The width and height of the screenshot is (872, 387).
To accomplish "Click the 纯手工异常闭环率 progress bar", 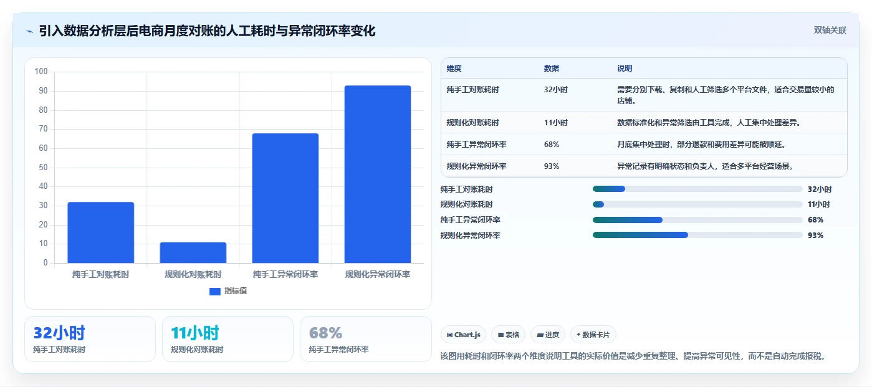I will click(x=697, y=220).
